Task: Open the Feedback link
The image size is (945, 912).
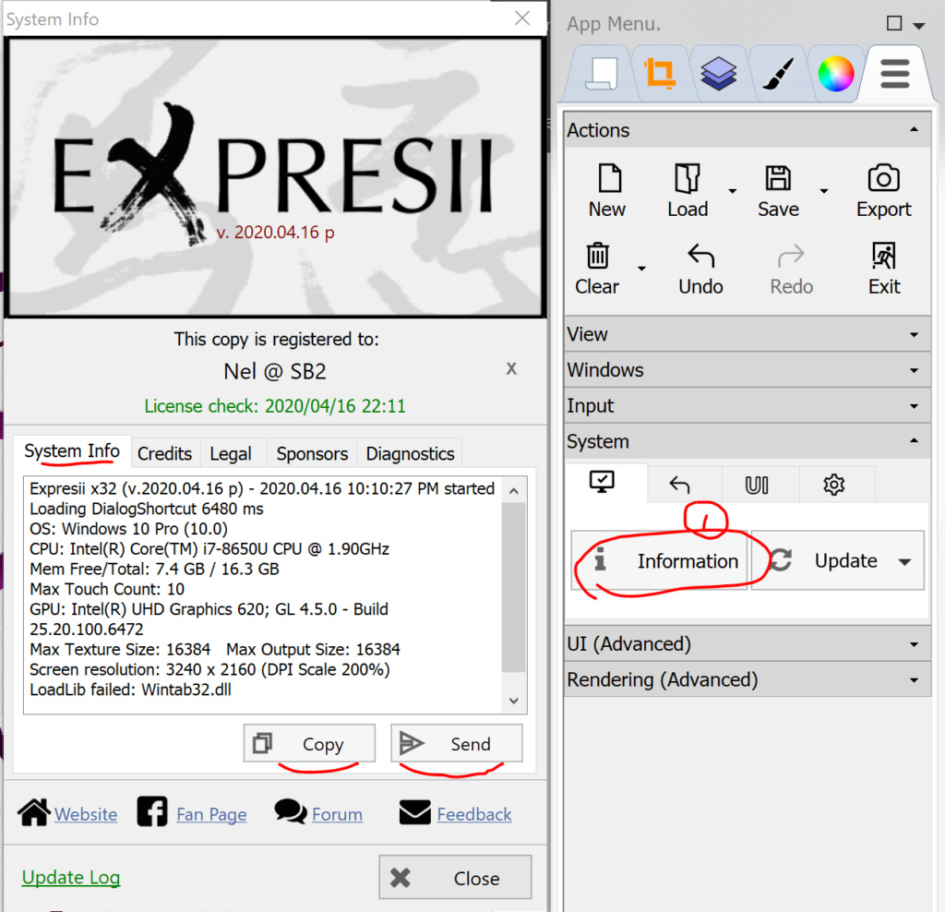Action: pyautogui.click(x=474, y=814)
